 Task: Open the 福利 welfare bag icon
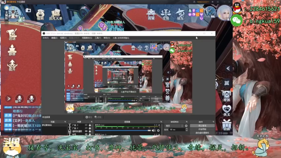(40, 15)
